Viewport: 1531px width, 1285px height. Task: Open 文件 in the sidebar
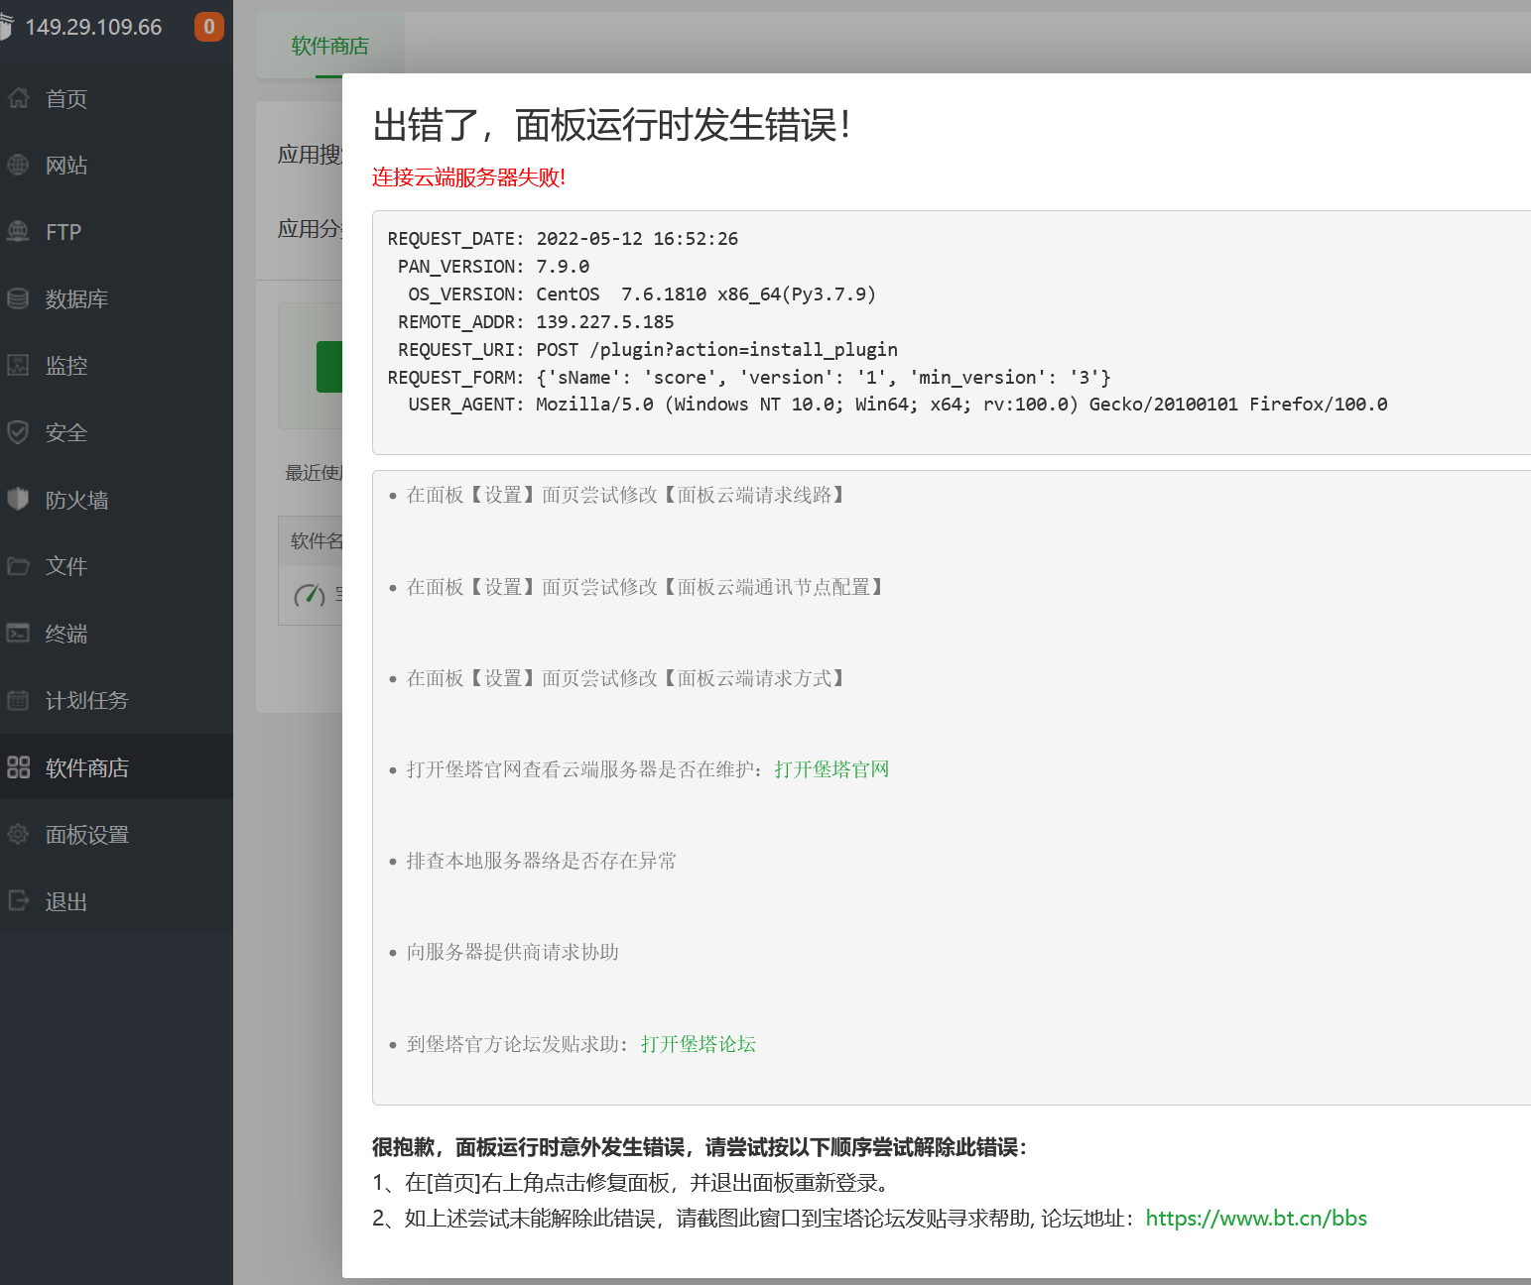pos(116,566)
